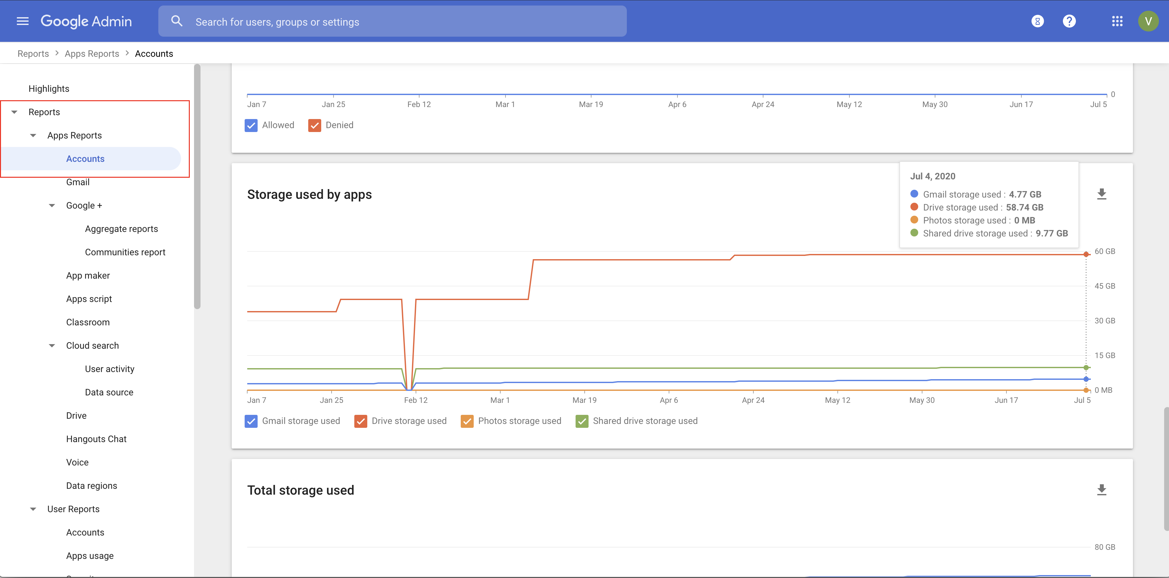
Task: Select Apps Reports in the sidebar
Action: coord(74,136)
